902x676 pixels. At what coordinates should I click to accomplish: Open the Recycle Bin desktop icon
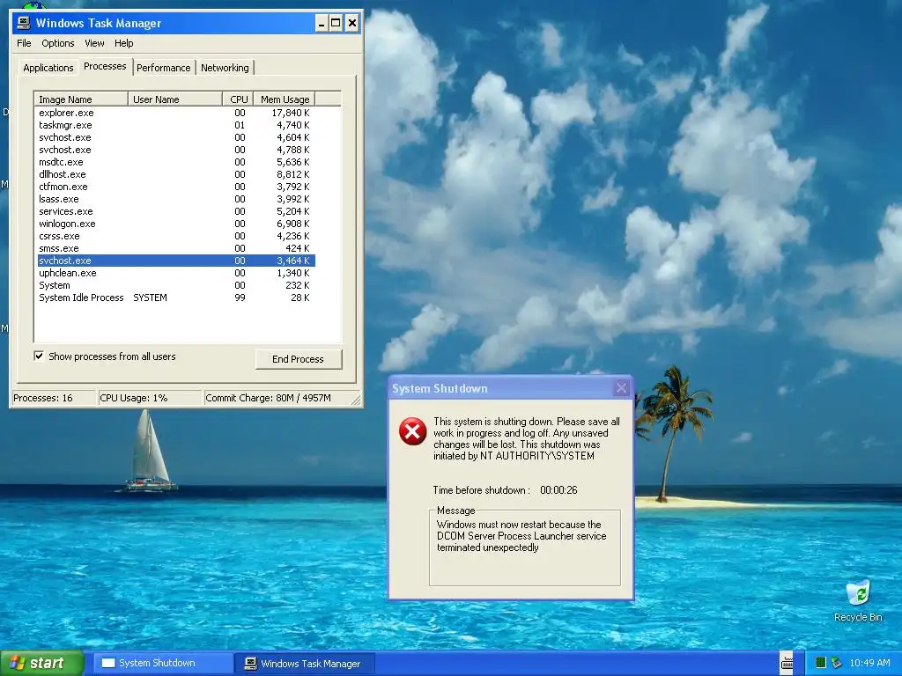pyautogui.click(x=858, y=600)
